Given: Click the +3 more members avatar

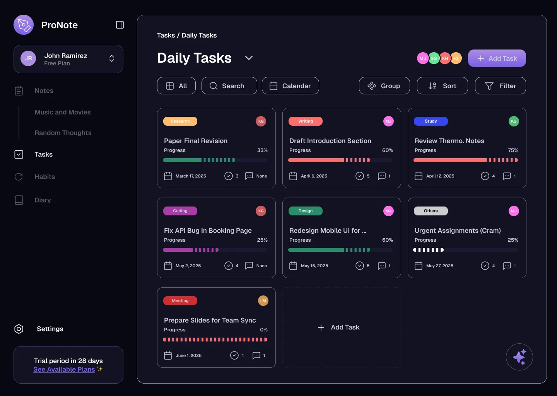Looking at the screenshot, I should pyautogui.click(x=456, y=58).
